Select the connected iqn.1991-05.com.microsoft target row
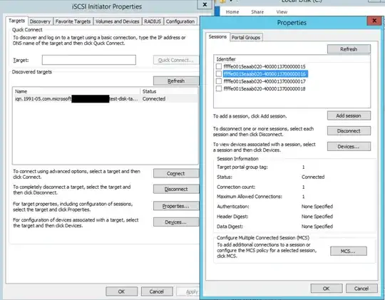385x300 pixels. coord(106,98)
